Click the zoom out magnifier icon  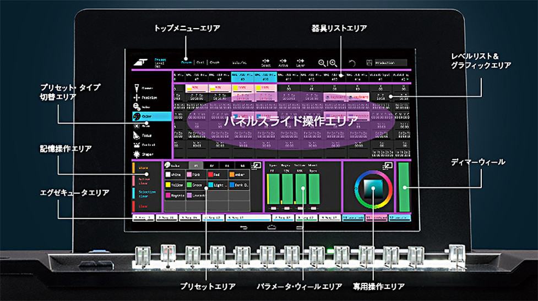tap(323, 63)
